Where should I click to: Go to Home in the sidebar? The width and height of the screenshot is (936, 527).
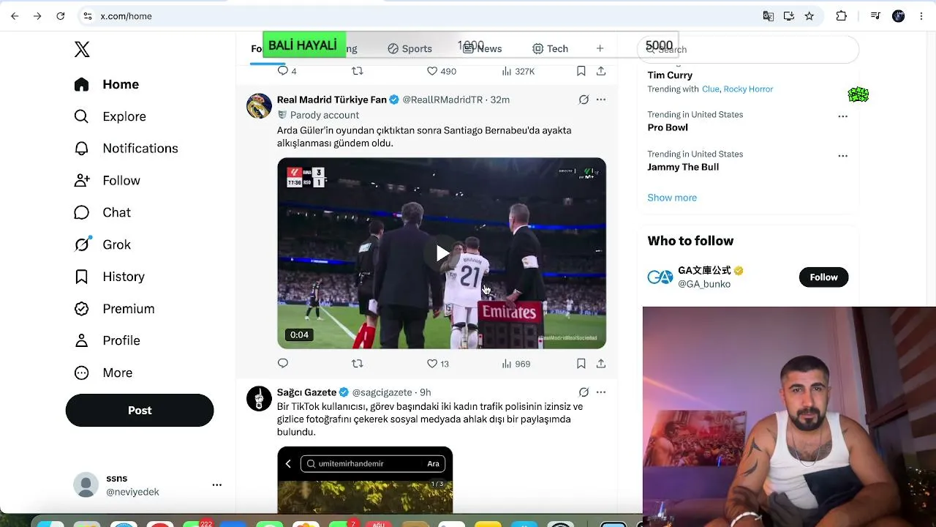point(107,84)
